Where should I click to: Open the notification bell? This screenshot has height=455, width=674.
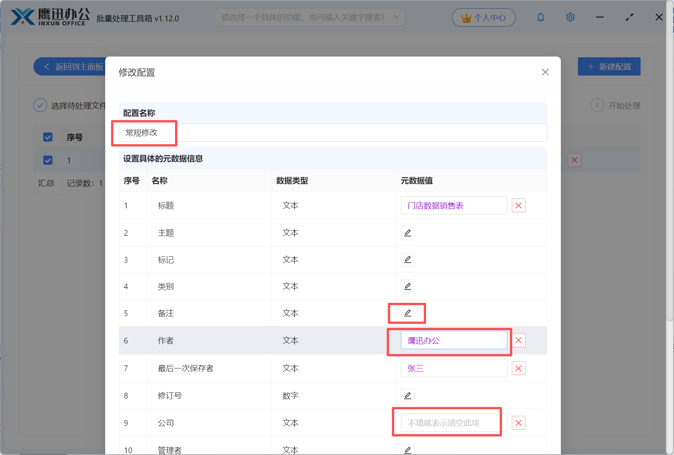tap(540, 17)
